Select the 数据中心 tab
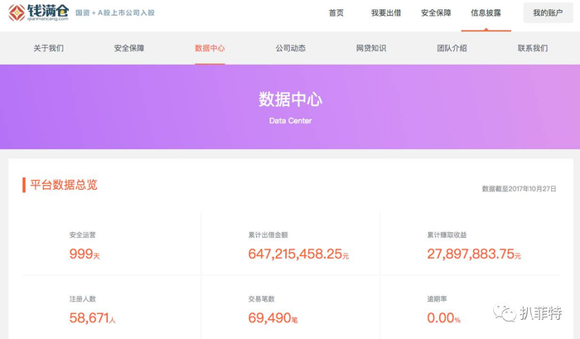Image resolution: width=580 pixels, height=339 pixels. tap(210, 48)
